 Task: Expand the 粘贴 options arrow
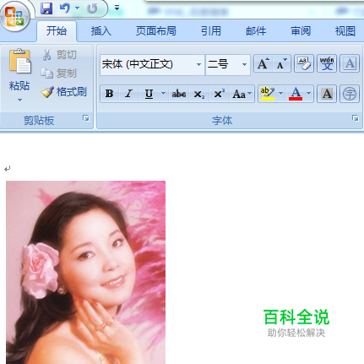(19, 100)
